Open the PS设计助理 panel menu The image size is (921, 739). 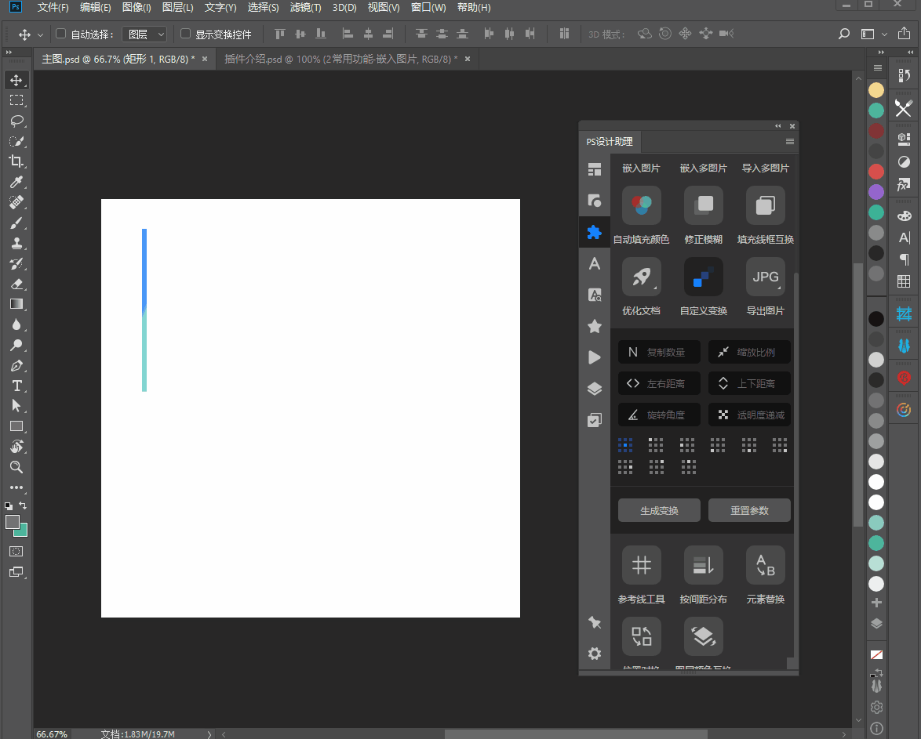pos(789,142)
